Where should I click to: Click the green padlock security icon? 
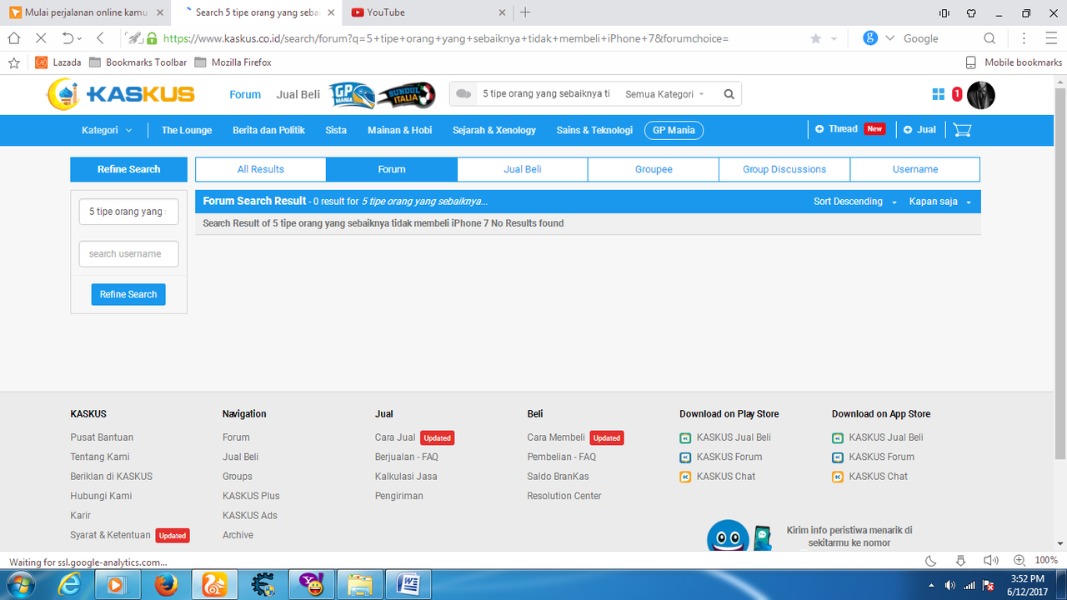click(152, 38)
